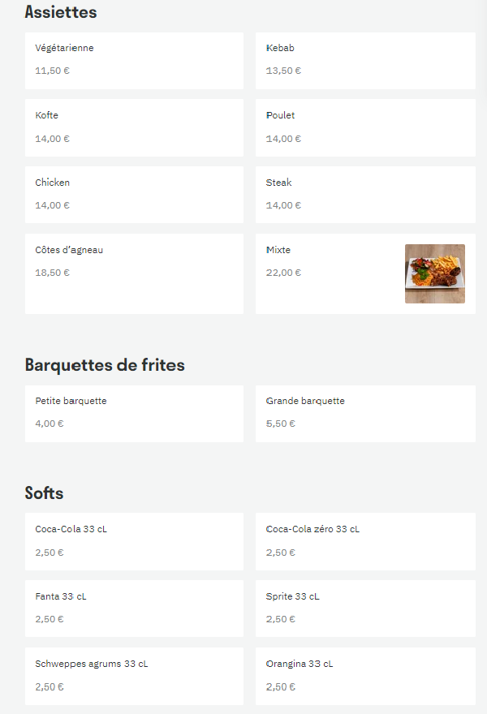Choose the Kebab plate for 13,50 €

(365, 61)
